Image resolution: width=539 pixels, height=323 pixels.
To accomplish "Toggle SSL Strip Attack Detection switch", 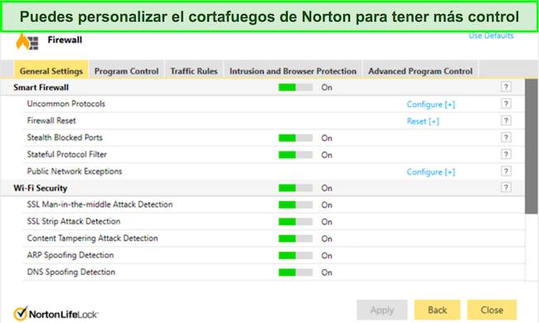I will click(x=295, y=222).
